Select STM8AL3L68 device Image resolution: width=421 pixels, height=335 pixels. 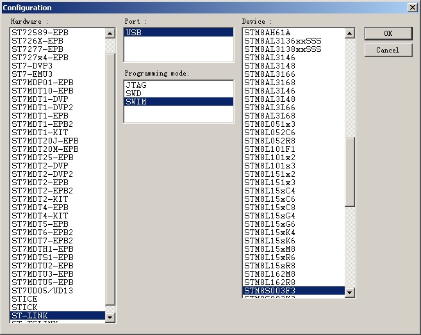point(293,116)
